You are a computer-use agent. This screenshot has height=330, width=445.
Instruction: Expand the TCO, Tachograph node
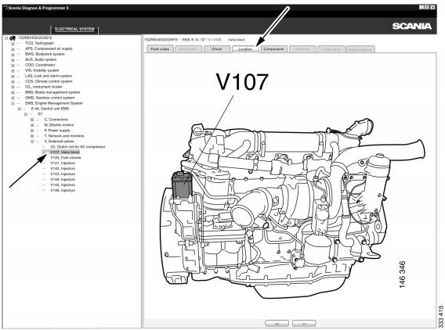pyautogui.click(x=13, y=44)
